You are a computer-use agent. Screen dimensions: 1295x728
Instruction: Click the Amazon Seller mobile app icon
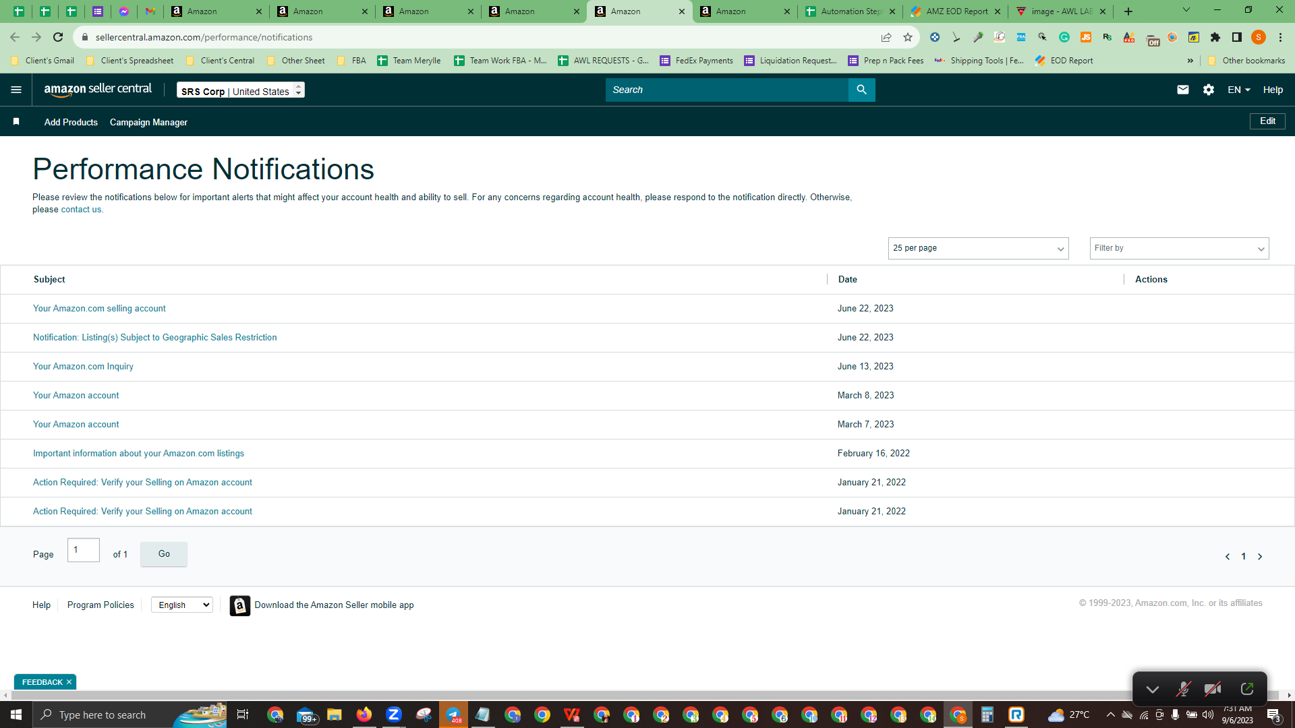(239, 605)
